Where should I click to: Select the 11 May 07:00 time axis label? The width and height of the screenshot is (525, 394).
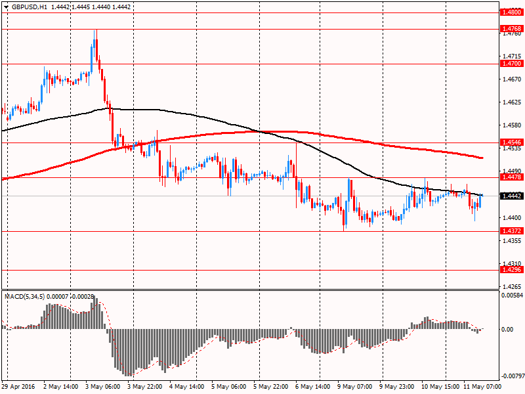pos(482,386)
